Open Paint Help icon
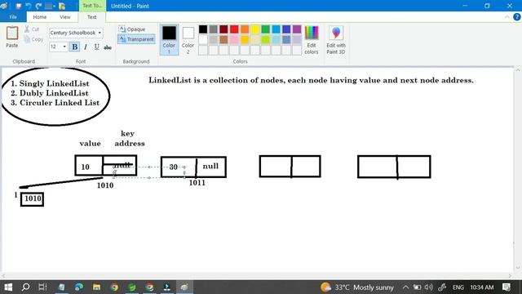The width and height of the screenshot is (522, 294). pos(516,17)
